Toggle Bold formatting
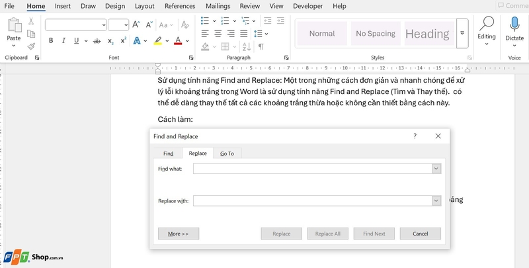 (51, 40)
